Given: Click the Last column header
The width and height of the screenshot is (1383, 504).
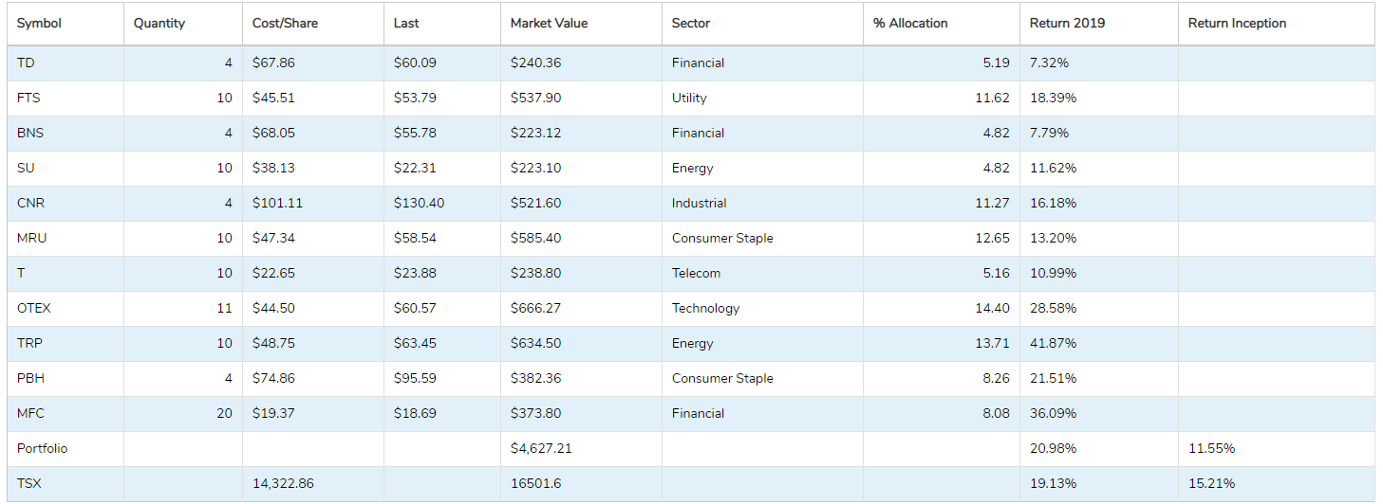Looking at the screenshot, I should [406, 24].
